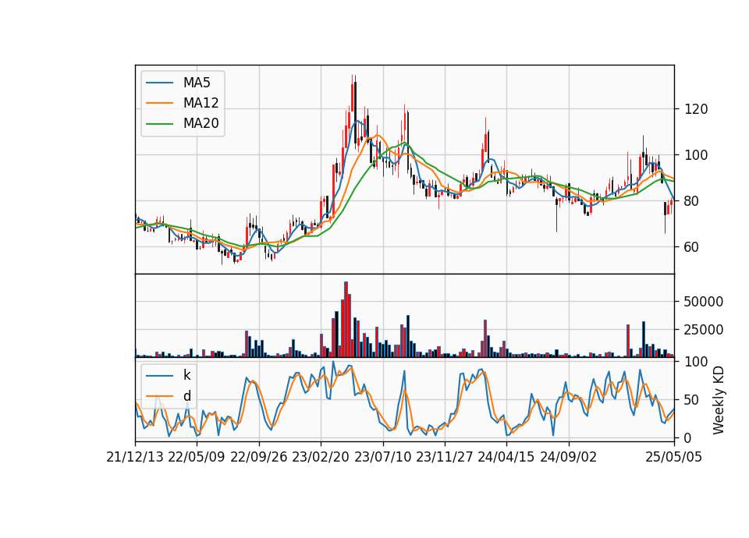Viewport: 749px width, 538px height.
Task: Click the price axis label 100 beside the candlestick chart
Action: click(696, 155)
